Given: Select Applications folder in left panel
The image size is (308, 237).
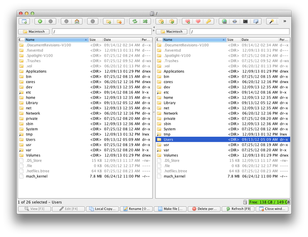Looking at the screenshot, I should pyautogui.click(x=85, y=71).
